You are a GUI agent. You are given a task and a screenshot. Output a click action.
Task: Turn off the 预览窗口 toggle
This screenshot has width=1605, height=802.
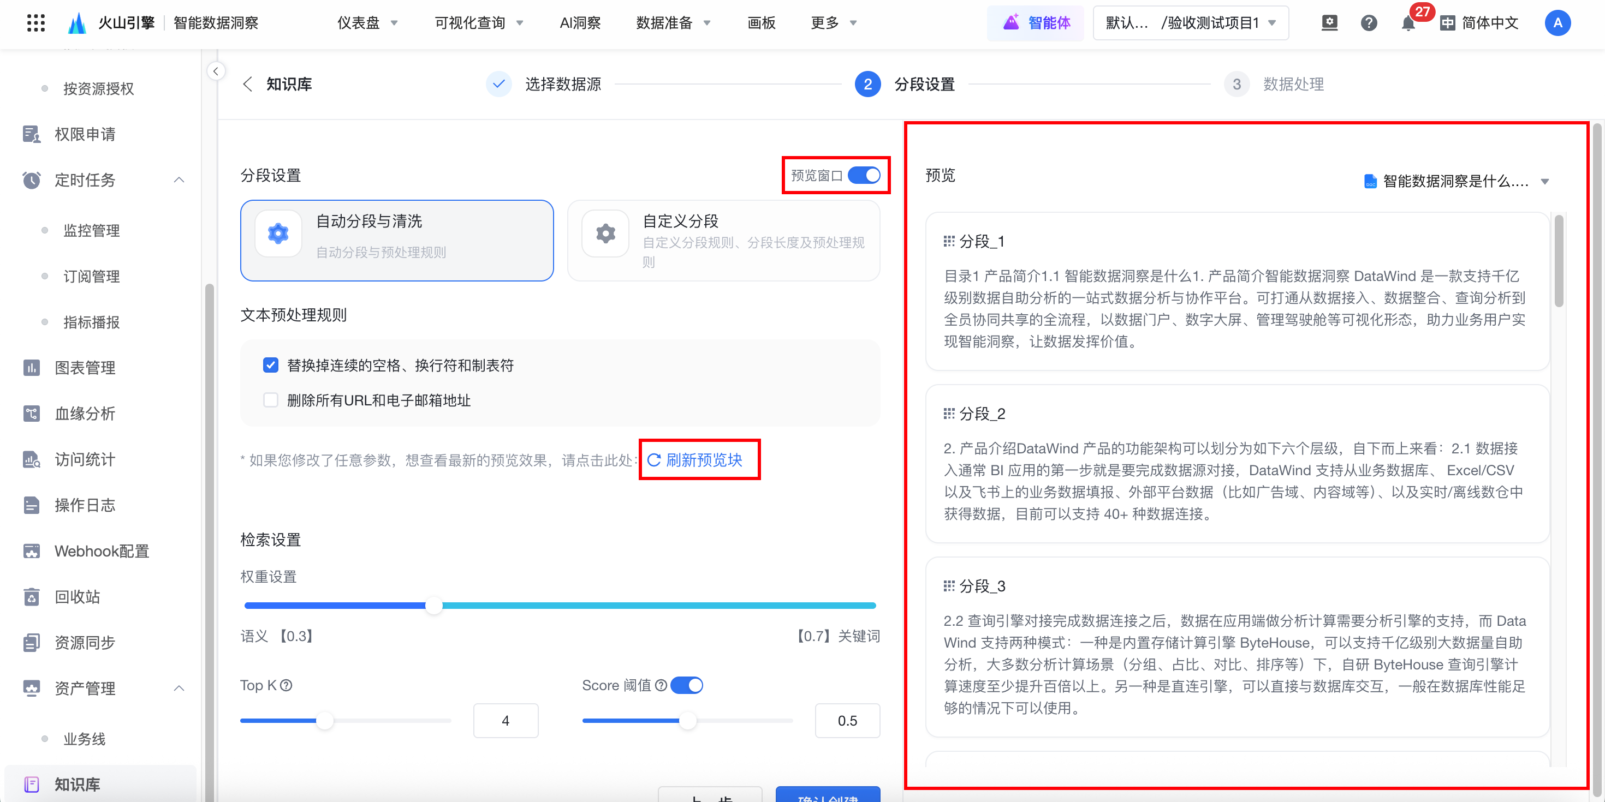pos(864,176)
